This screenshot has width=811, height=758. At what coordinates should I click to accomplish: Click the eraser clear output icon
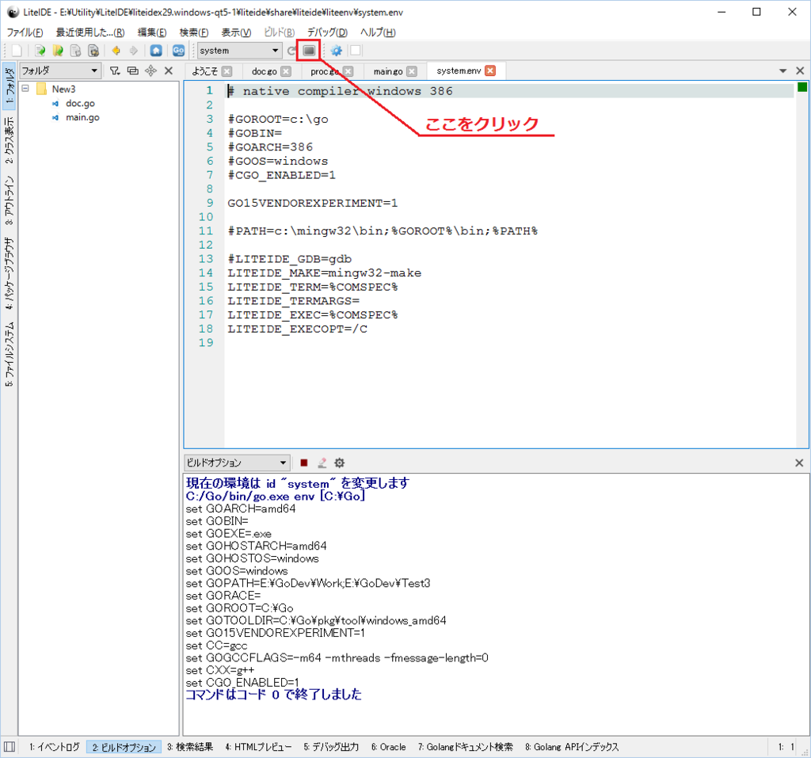(x=322, y=463)
